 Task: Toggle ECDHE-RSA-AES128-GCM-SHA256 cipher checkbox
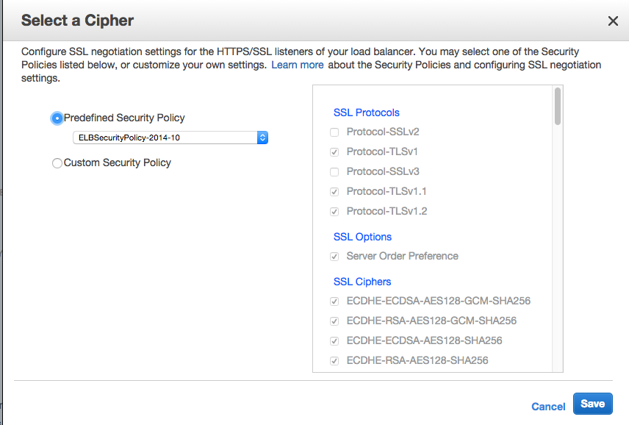(334, 321)
